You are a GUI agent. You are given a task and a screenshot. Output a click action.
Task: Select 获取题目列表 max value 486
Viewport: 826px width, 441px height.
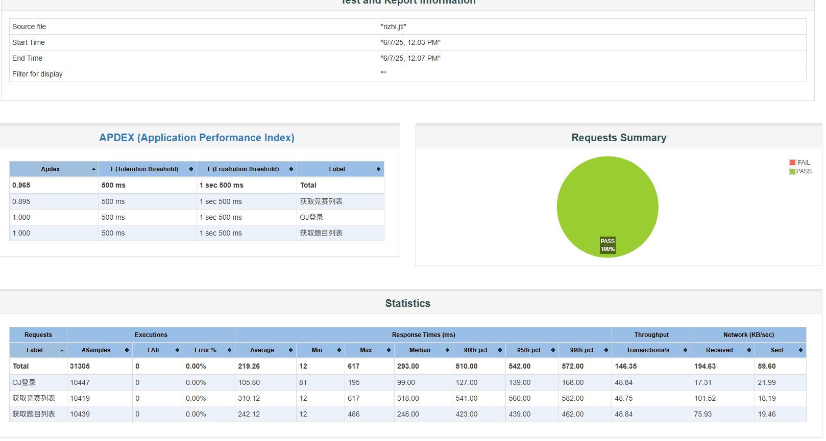(x=354, y=414)
